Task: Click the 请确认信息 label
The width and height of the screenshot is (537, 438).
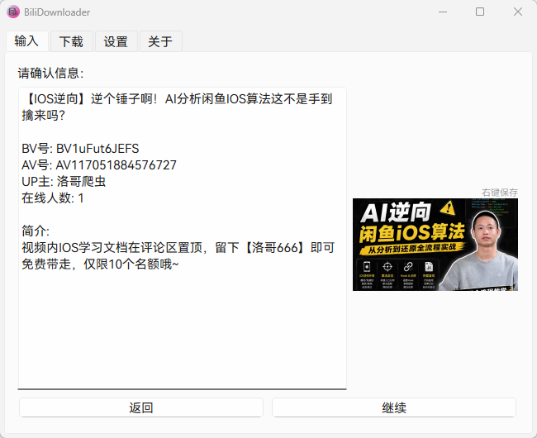Action: pos(50,73)
